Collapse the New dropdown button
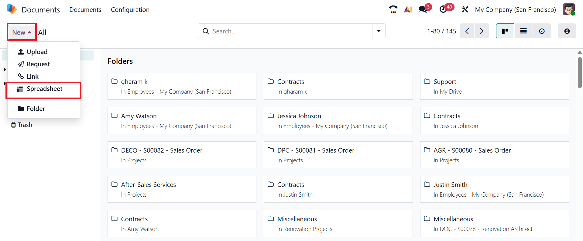 pos(22,32)
